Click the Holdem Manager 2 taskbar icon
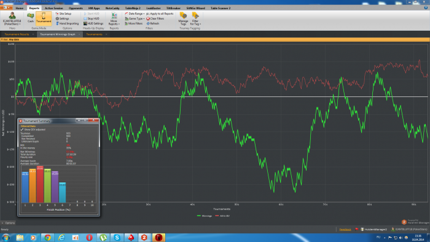Screen dimensions: 430x242 tap(144, 237)
